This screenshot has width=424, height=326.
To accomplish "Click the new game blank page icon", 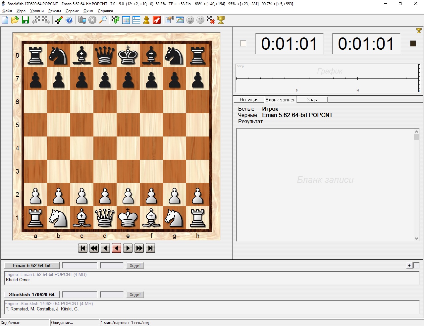I will point(5,20).
